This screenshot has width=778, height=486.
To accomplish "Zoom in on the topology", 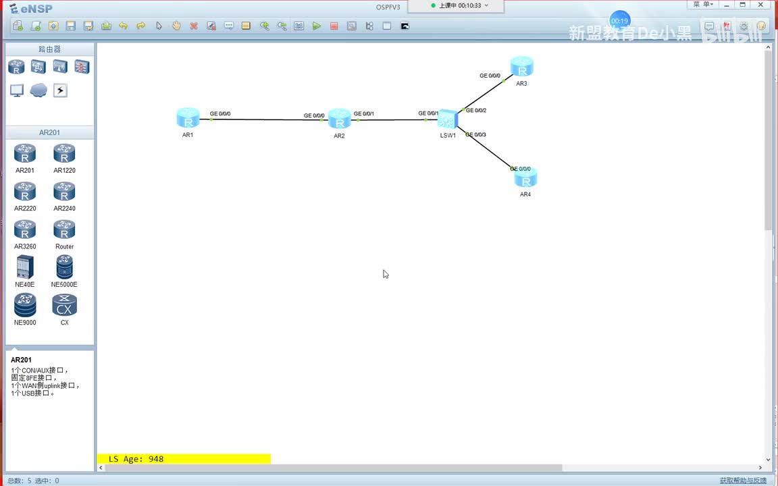I will [265, 26].
